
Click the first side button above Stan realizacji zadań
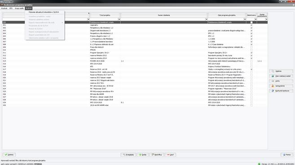tap(281, 71)
